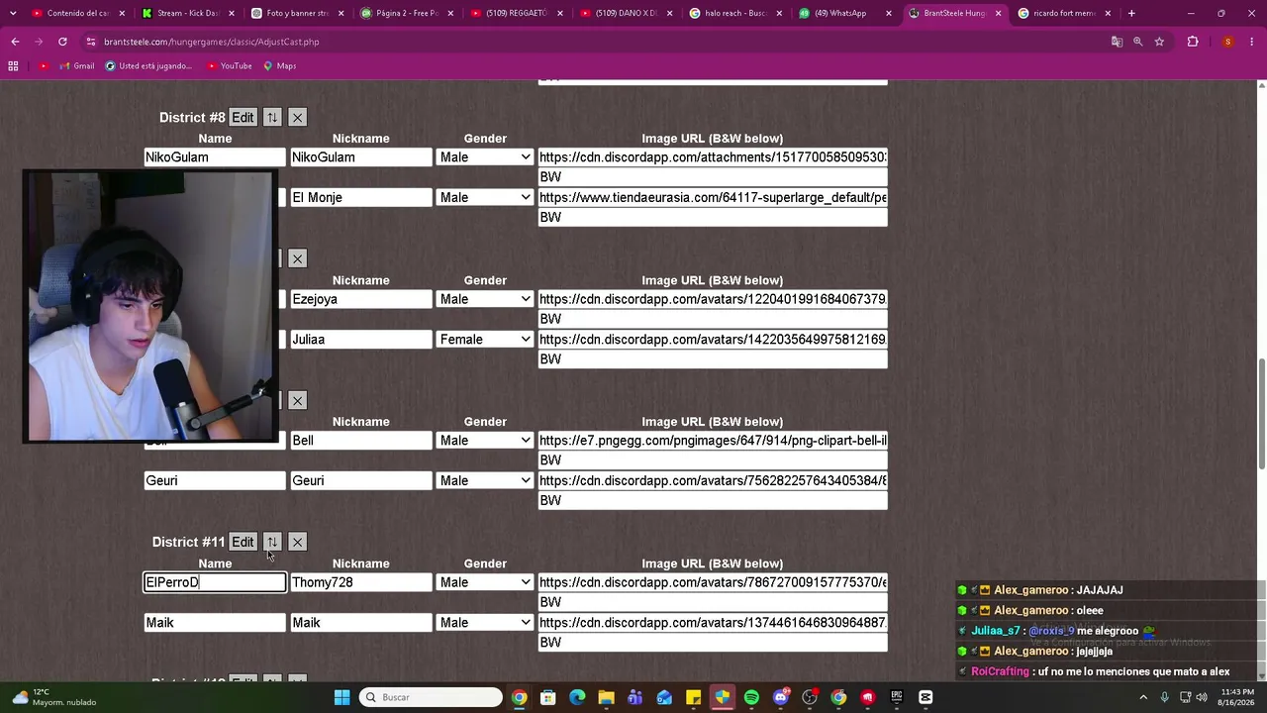
Task: Reload the BrantSteele page
Action: point(62,42)
